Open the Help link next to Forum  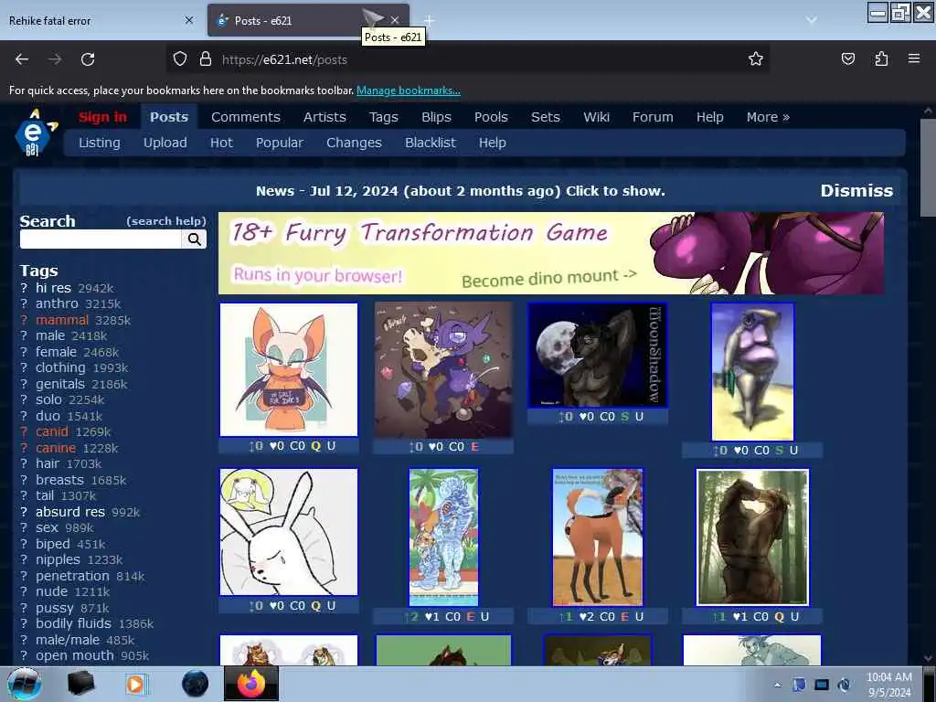point(709,117)
